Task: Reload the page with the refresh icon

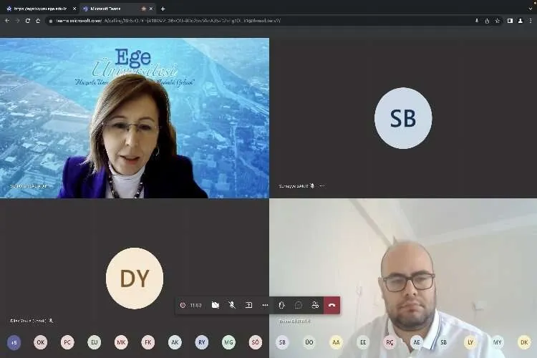Action: [x=28, y=21]
